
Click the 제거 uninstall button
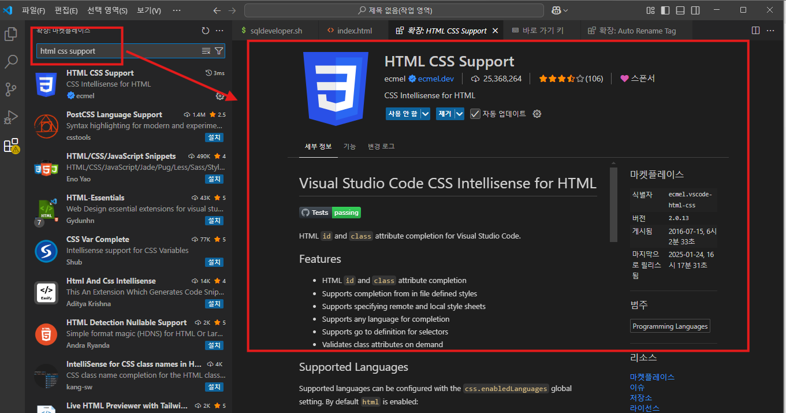coord(445,114)
